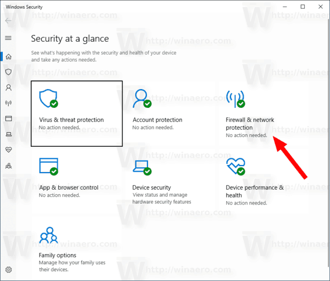The height and width of the screenshot is (281, 330).
Task: Open the Settings gear in sidebar
Action: click(x=8, y=269)
